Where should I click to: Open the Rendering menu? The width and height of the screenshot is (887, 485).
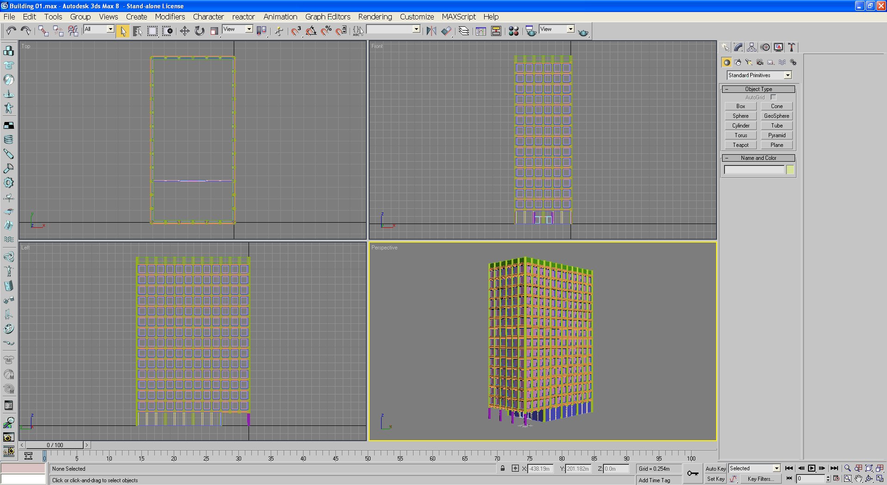click(x=375, y=17)
